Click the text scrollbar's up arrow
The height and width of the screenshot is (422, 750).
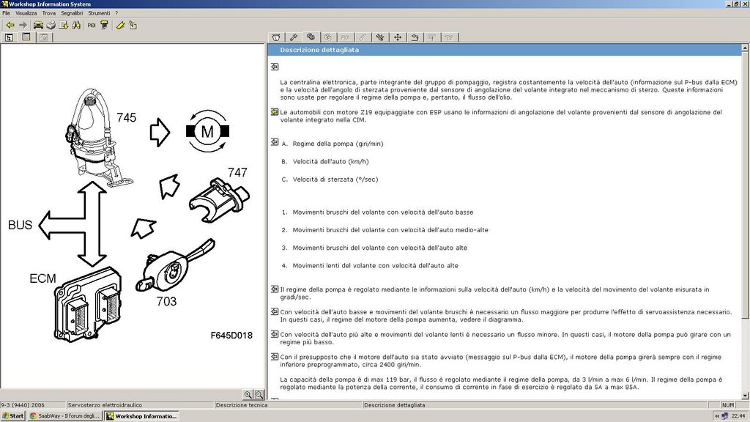(x=745, y=48)
